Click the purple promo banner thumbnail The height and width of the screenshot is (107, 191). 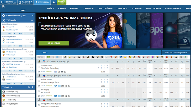(x=156, y=31)
